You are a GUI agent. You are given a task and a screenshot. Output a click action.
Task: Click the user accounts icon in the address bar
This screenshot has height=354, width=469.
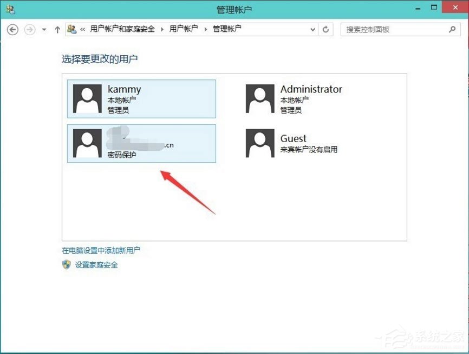point(70,29)
